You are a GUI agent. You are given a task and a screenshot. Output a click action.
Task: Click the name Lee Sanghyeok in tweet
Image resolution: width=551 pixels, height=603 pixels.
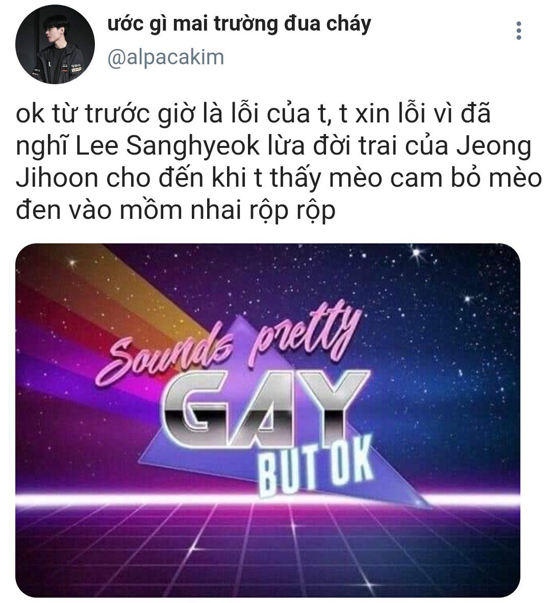[x=168, y=146]
